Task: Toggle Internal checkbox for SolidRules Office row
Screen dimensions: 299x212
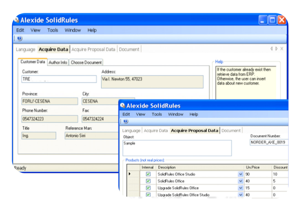Action: (148, 181)
